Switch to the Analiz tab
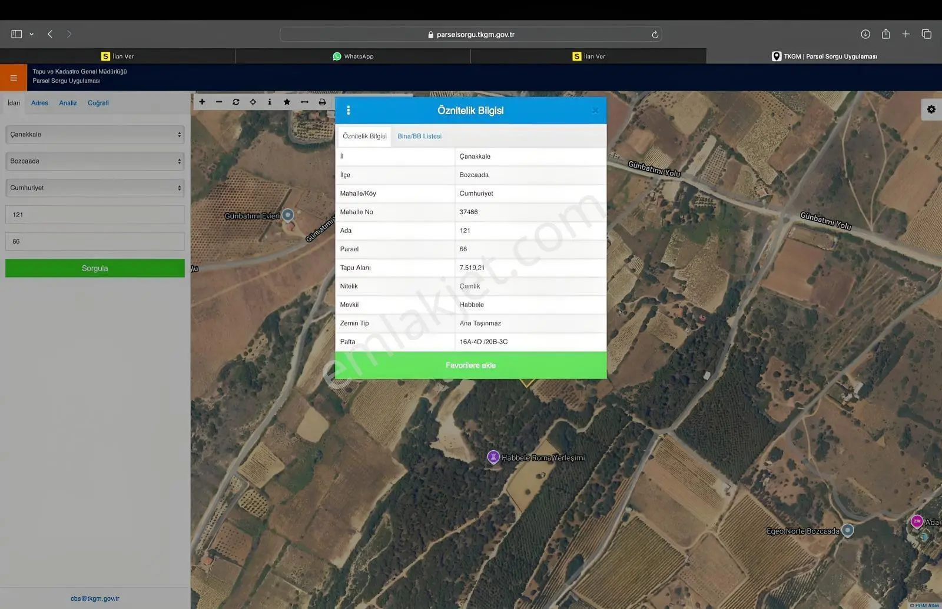942x609 pixels. pos(68,103)
